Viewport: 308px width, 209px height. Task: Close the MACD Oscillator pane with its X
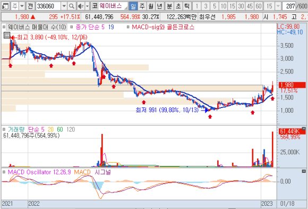pos(304,171)
